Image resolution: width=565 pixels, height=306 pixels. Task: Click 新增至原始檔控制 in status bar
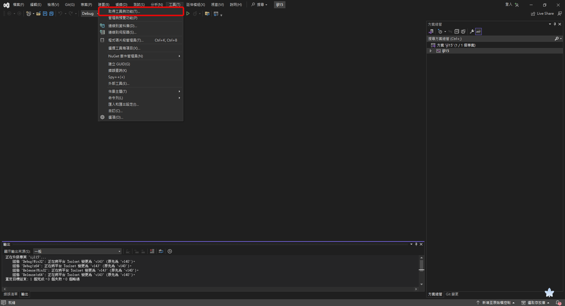point(496,303)
